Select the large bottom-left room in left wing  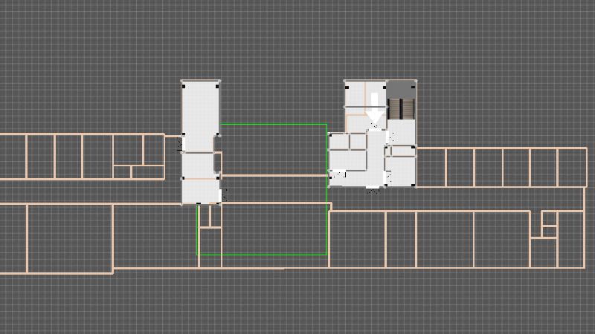tap(70, 238)
